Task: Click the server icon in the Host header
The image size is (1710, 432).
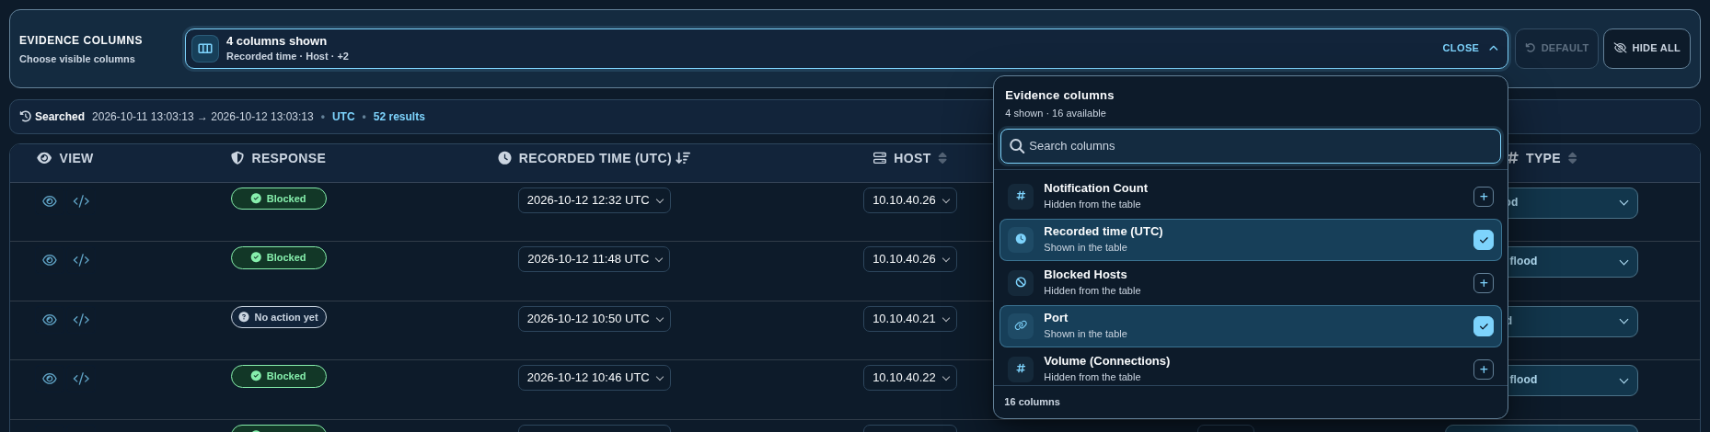Action: pyautogui.click(x=880, y=158)
